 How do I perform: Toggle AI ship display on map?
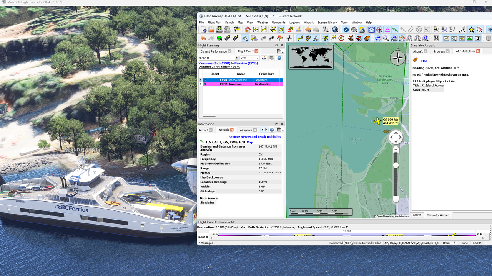tap(367, 38)
